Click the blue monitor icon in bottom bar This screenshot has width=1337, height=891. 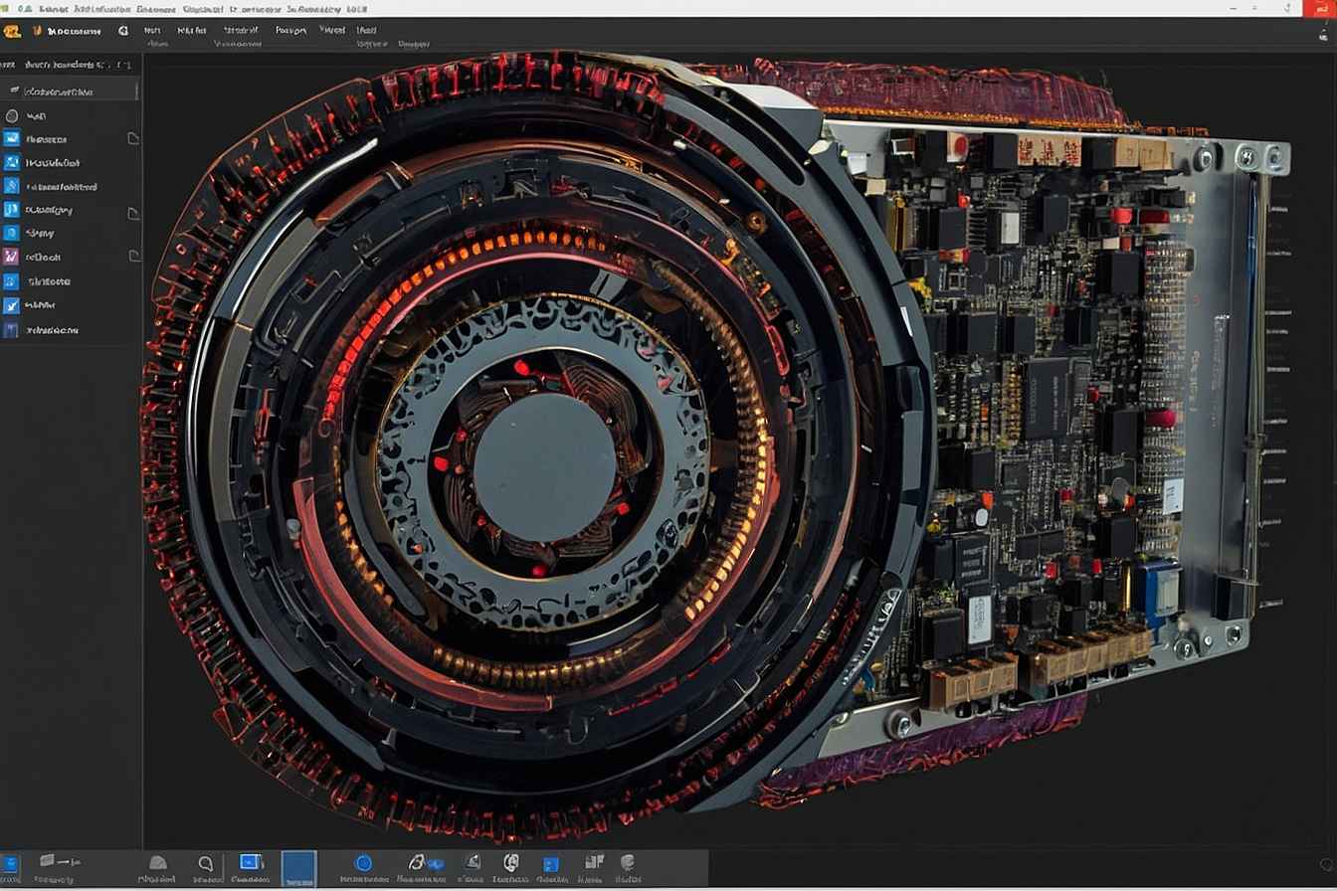[251, 862]
